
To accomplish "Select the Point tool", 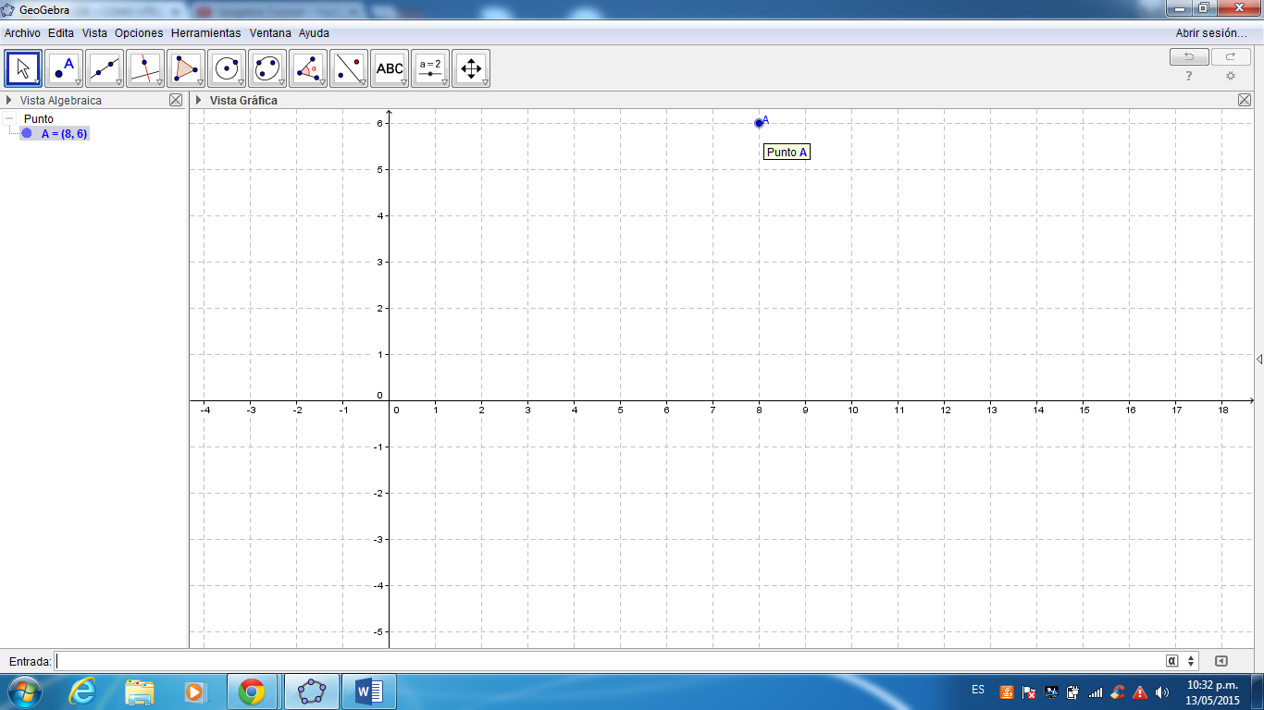I will 63,67.
